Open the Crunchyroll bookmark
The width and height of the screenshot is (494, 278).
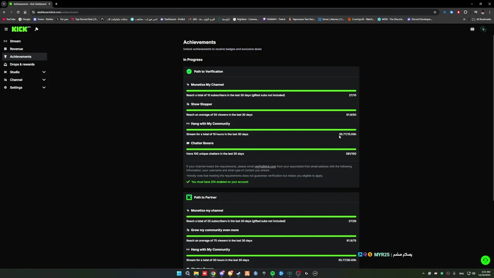[x=361, y=19]
